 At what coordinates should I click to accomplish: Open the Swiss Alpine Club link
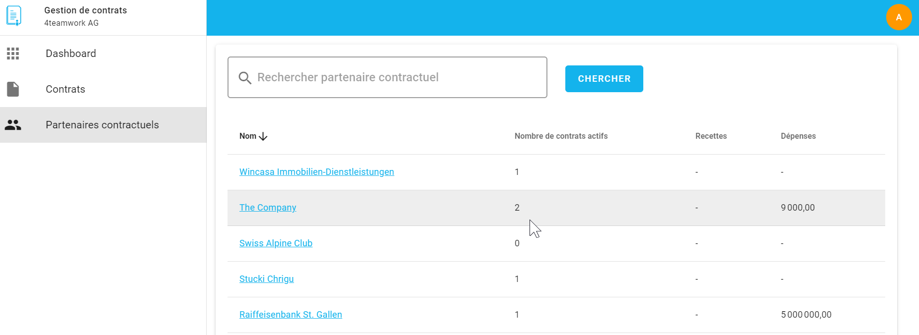(x=276, y=243)
